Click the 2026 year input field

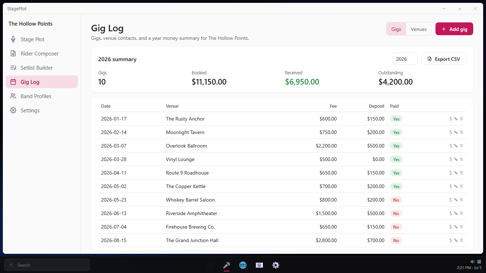click(x=405, y=59)
